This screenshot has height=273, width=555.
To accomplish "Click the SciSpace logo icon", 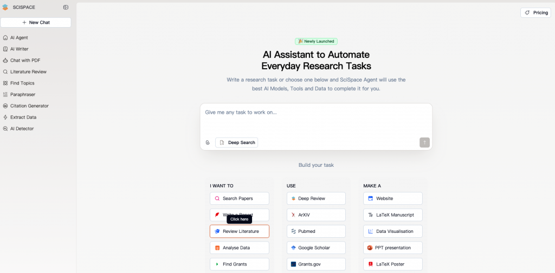I will (5, 7).
